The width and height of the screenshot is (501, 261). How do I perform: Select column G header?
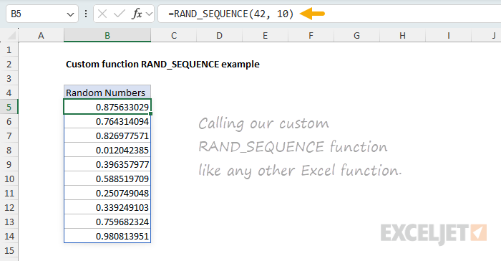coord(356,36)
